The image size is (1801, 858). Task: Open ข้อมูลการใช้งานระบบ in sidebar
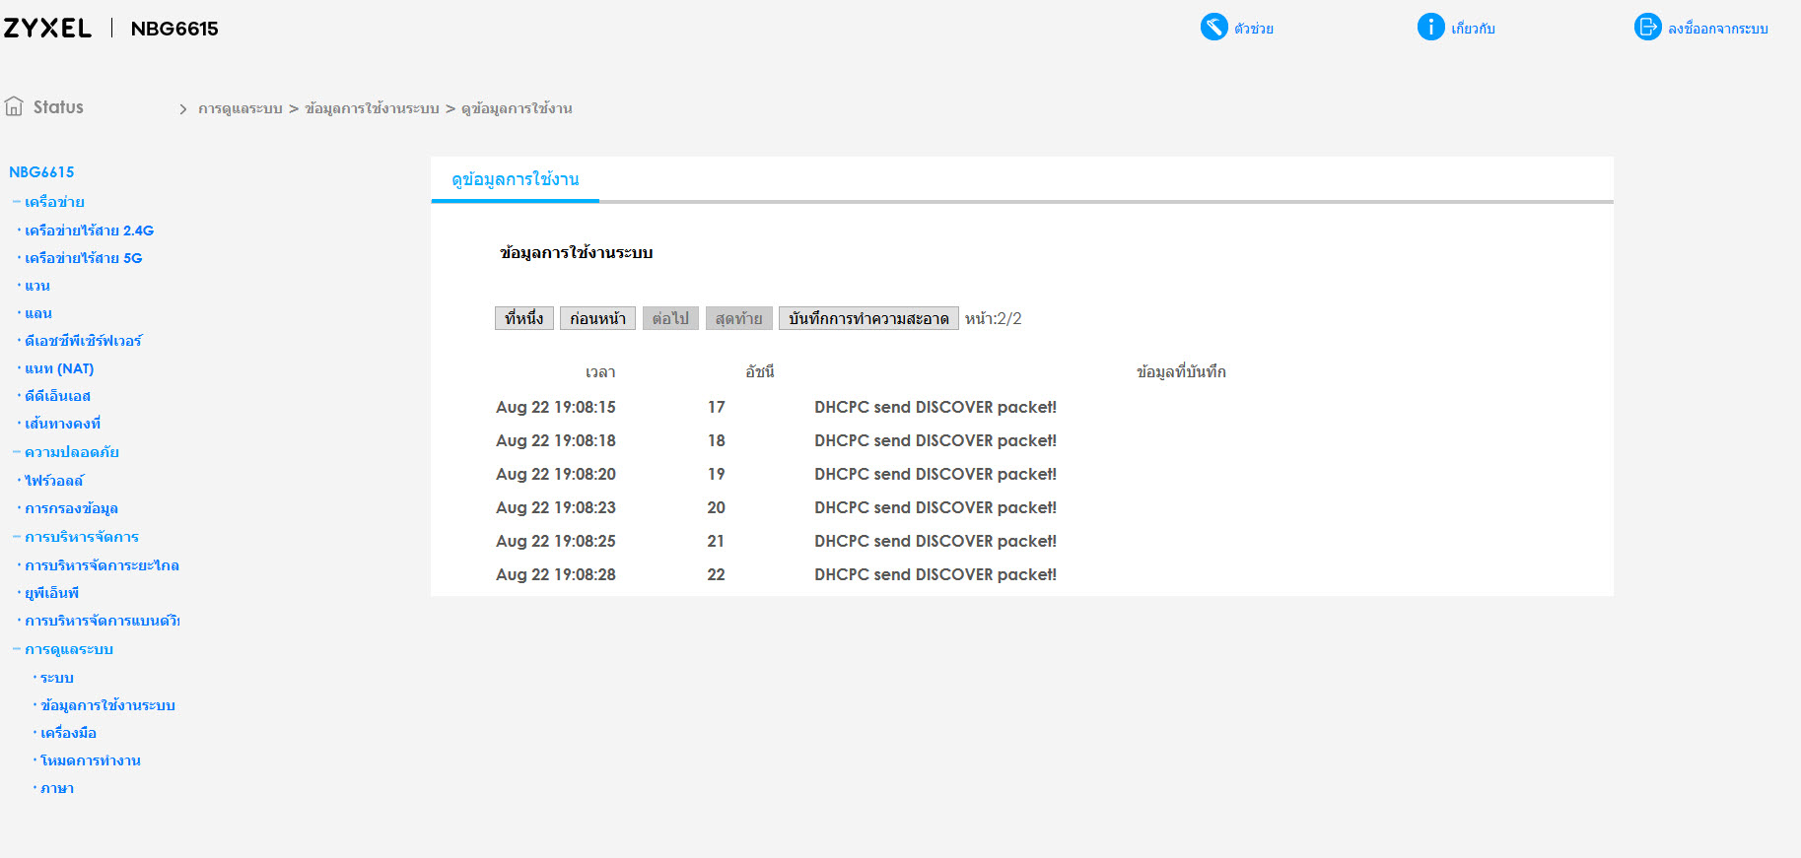107,705
